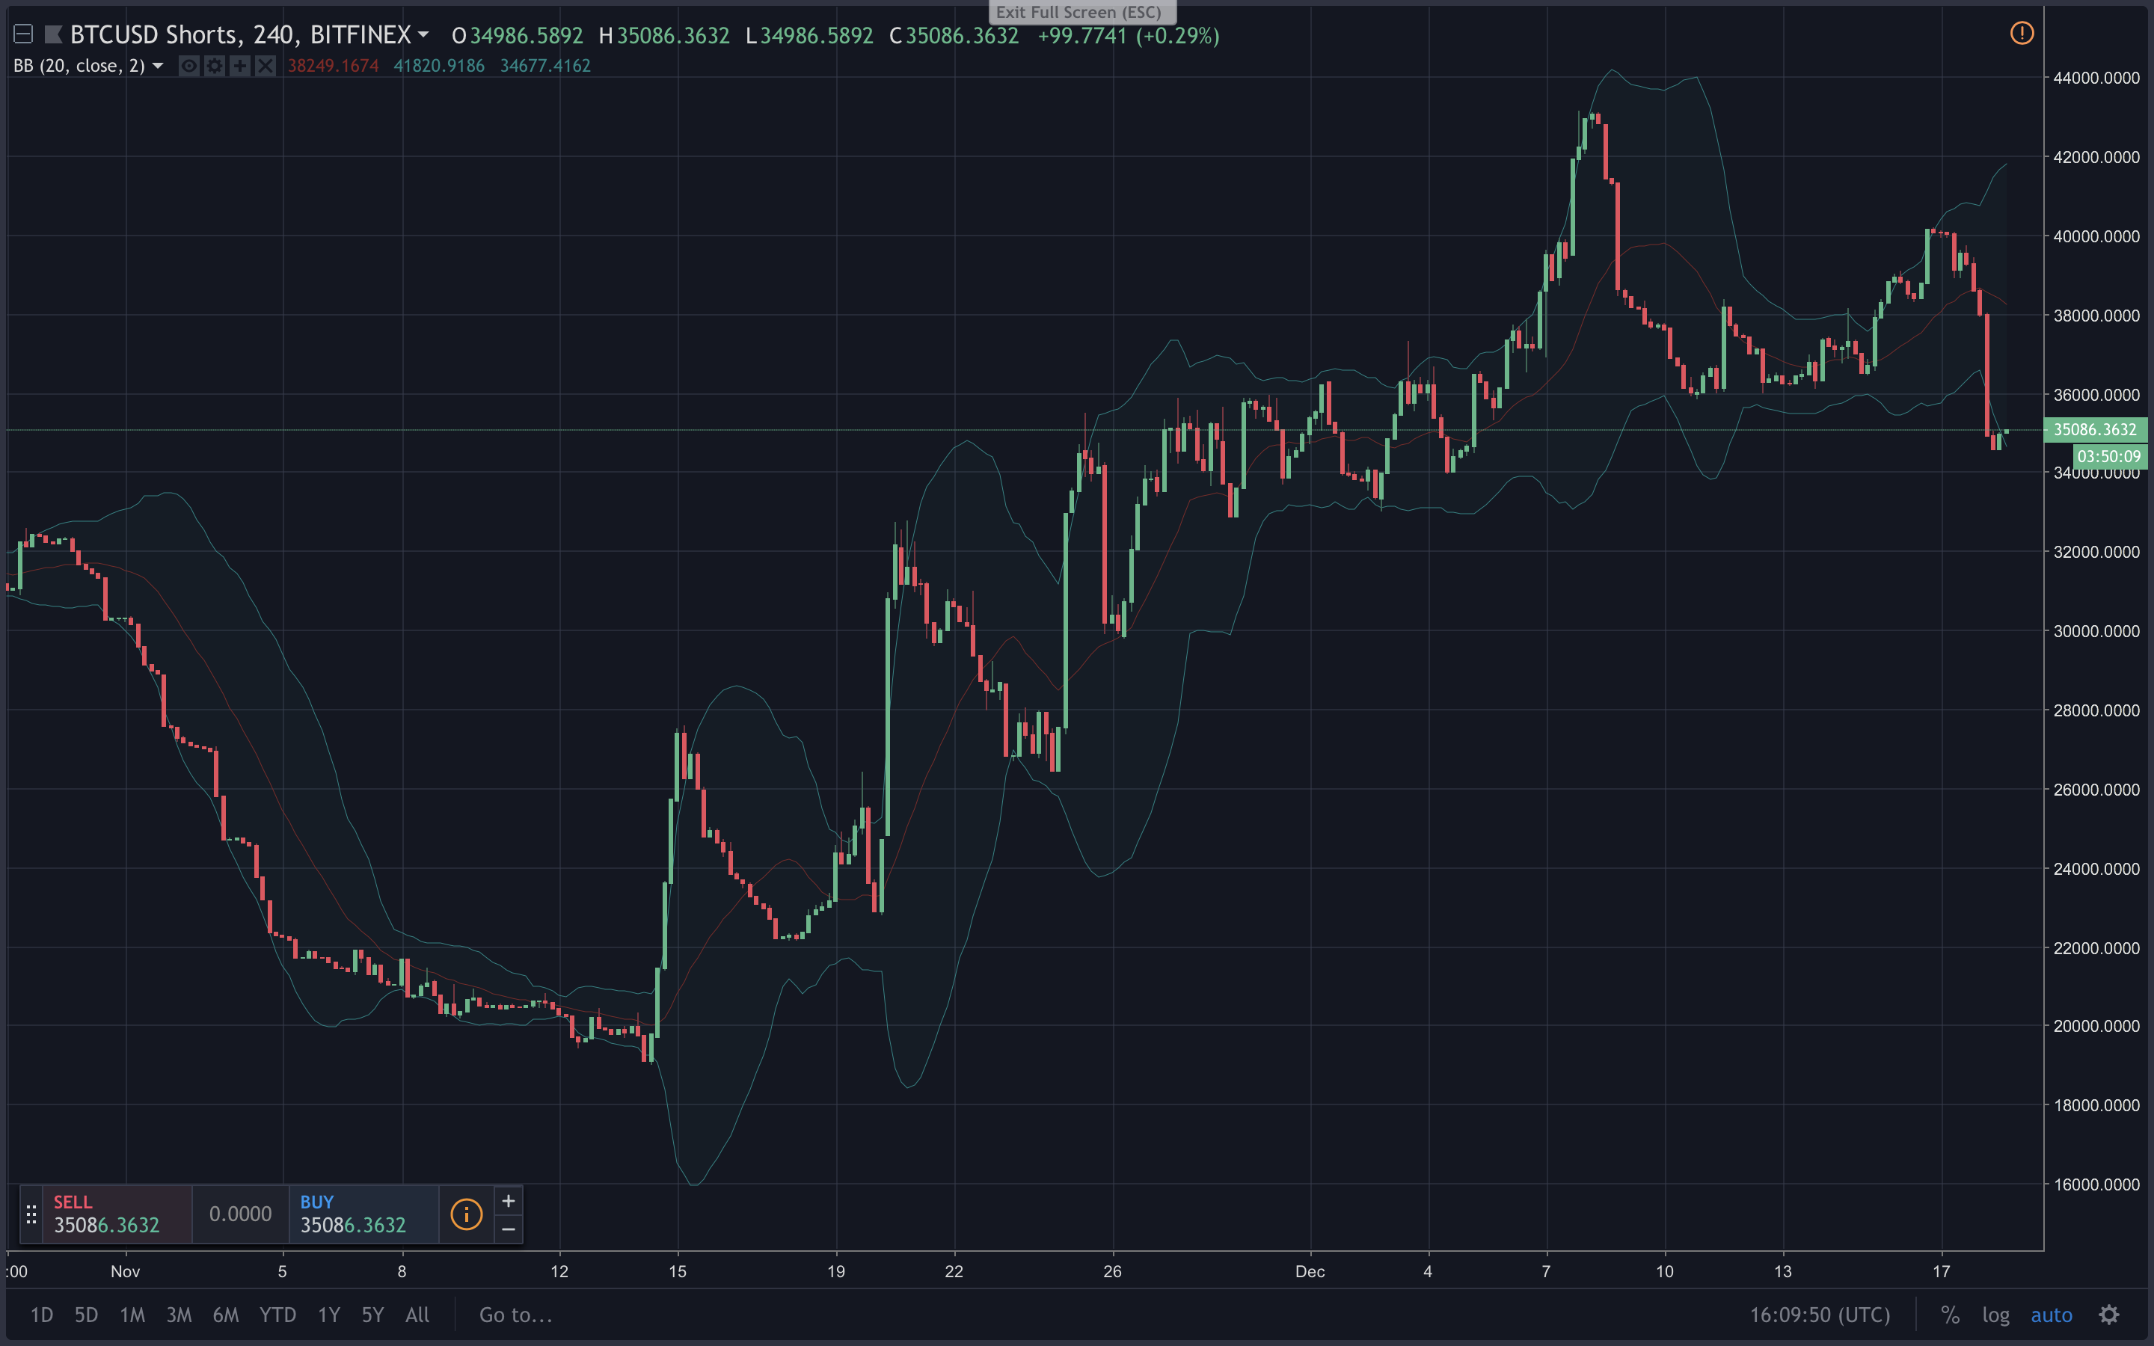This screenshot has height=1346, width=2154.
Task: Open chart settings gear at bottom right
Action: click(2108, 1315)
